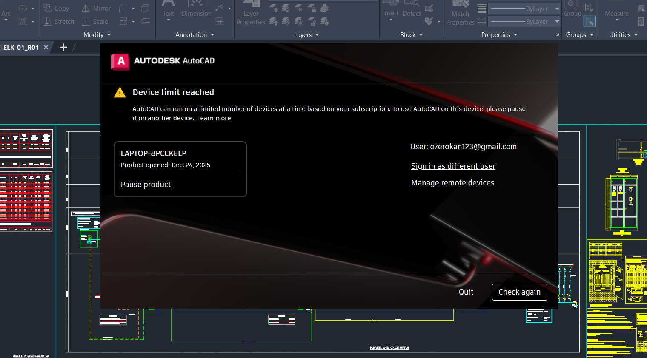647x358 pixels.
Task: Switch to the ELK-01_R01 drawing tab
Action: (20, 48)
